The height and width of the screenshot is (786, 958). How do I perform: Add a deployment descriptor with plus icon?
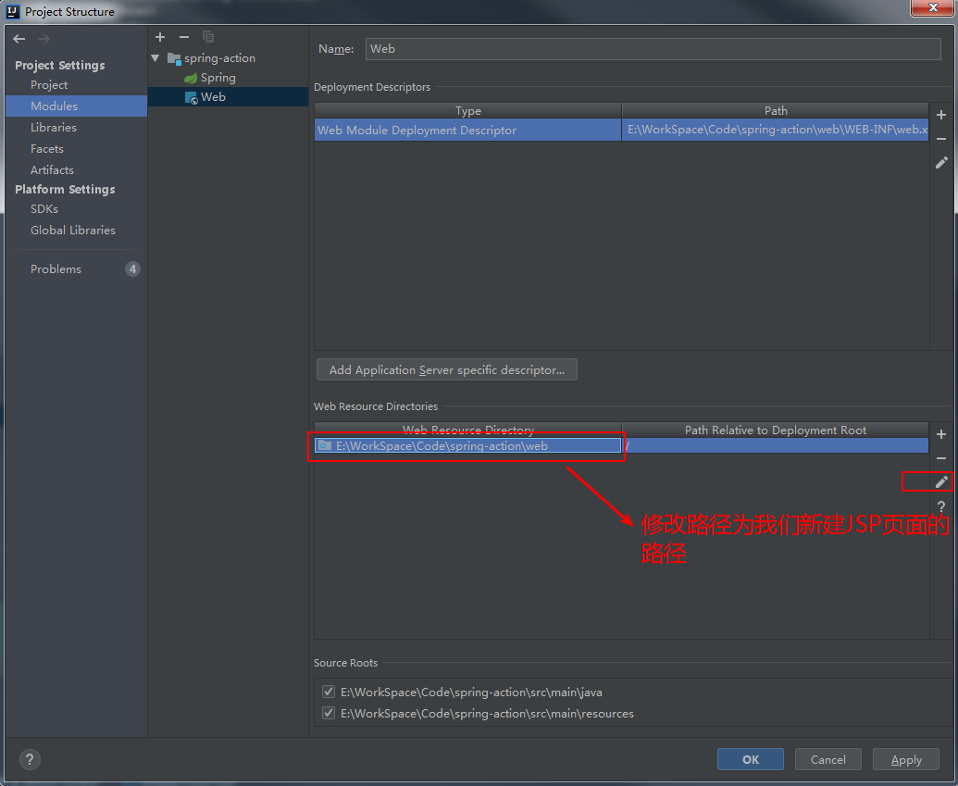(x=941, y=115)
